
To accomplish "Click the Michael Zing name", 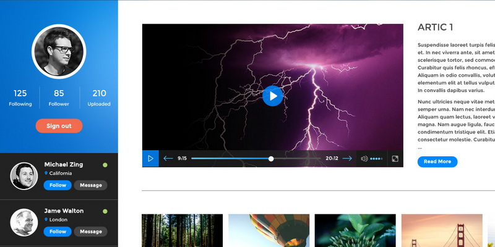I will pos(64,164).
